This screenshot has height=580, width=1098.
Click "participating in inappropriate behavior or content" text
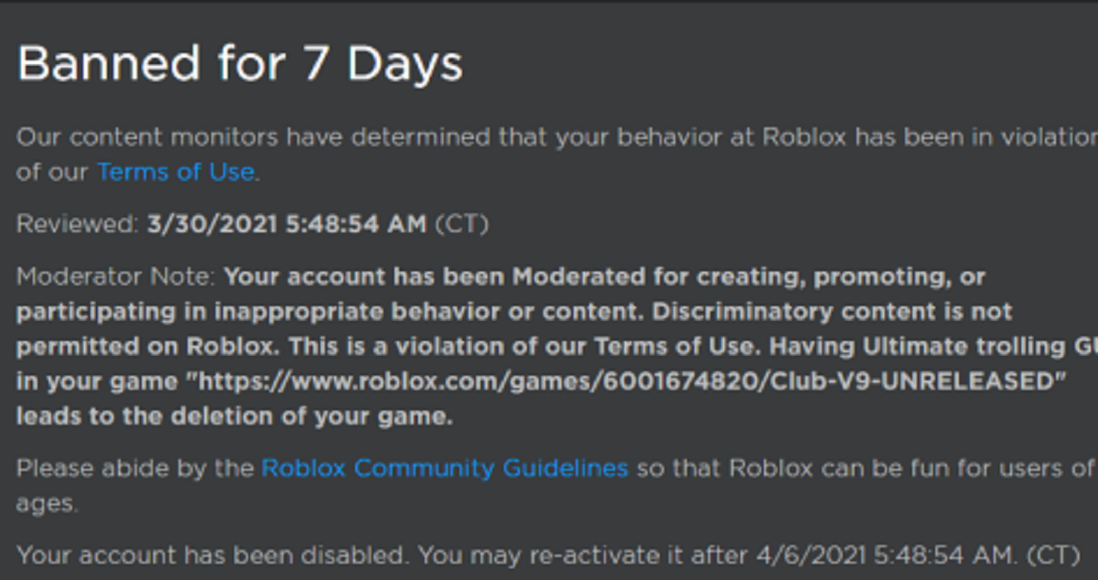click(x=328, y=312)
